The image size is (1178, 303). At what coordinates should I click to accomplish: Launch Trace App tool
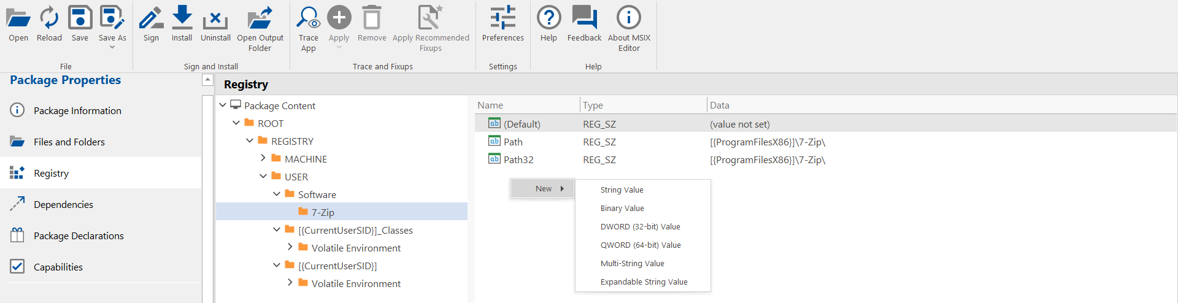click(x=308, y=18)
